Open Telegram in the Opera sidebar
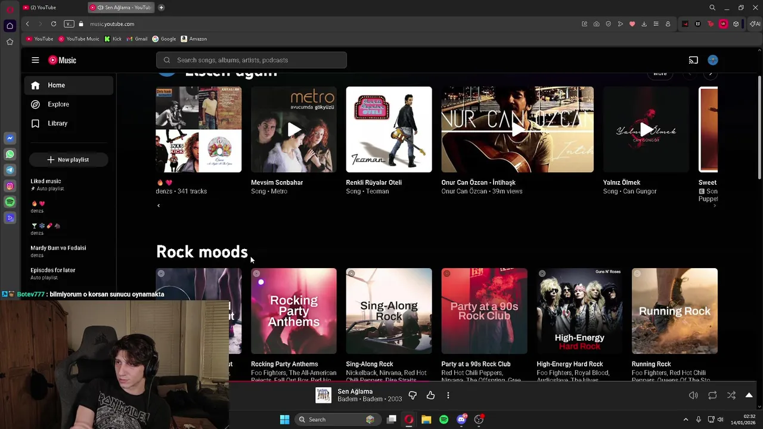This screenshot has width=763, height=429. point(10,170)
